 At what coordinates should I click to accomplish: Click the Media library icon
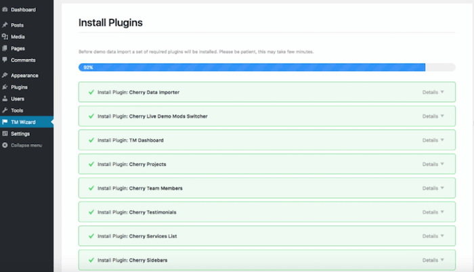[x=5, y=37]
